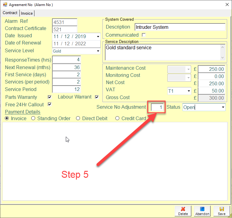Click the Gross Cost amount field

tap(212, 98)
